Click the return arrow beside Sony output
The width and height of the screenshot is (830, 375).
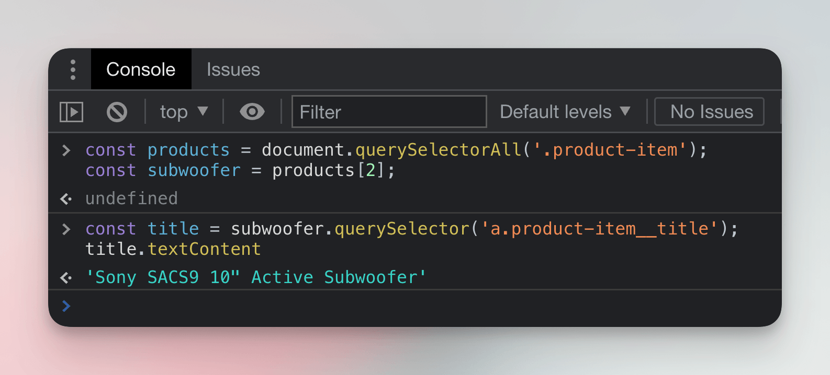point(66,277)
